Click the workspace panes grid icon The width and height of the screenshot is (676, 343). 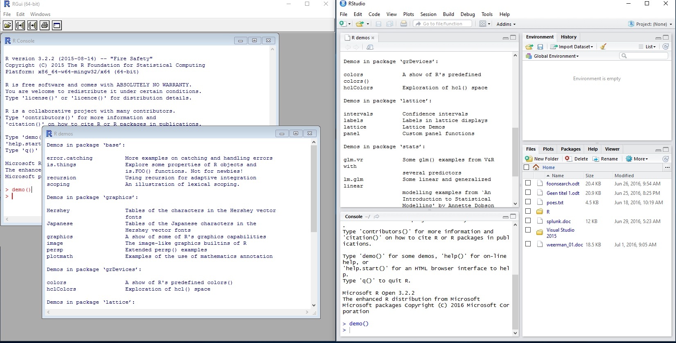(483, 24)
